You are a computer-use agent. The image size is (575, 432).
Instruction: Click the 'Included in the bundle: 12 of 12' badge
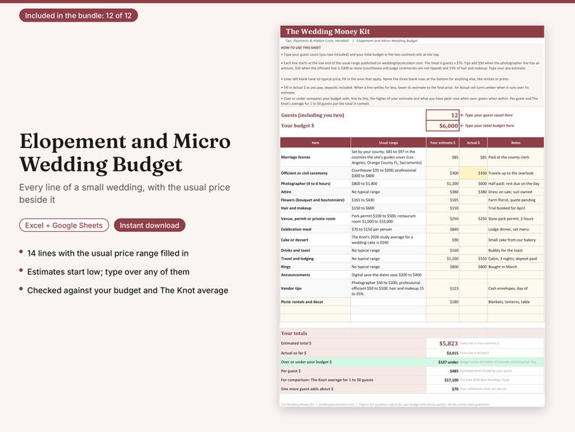(x=78, y=15)
